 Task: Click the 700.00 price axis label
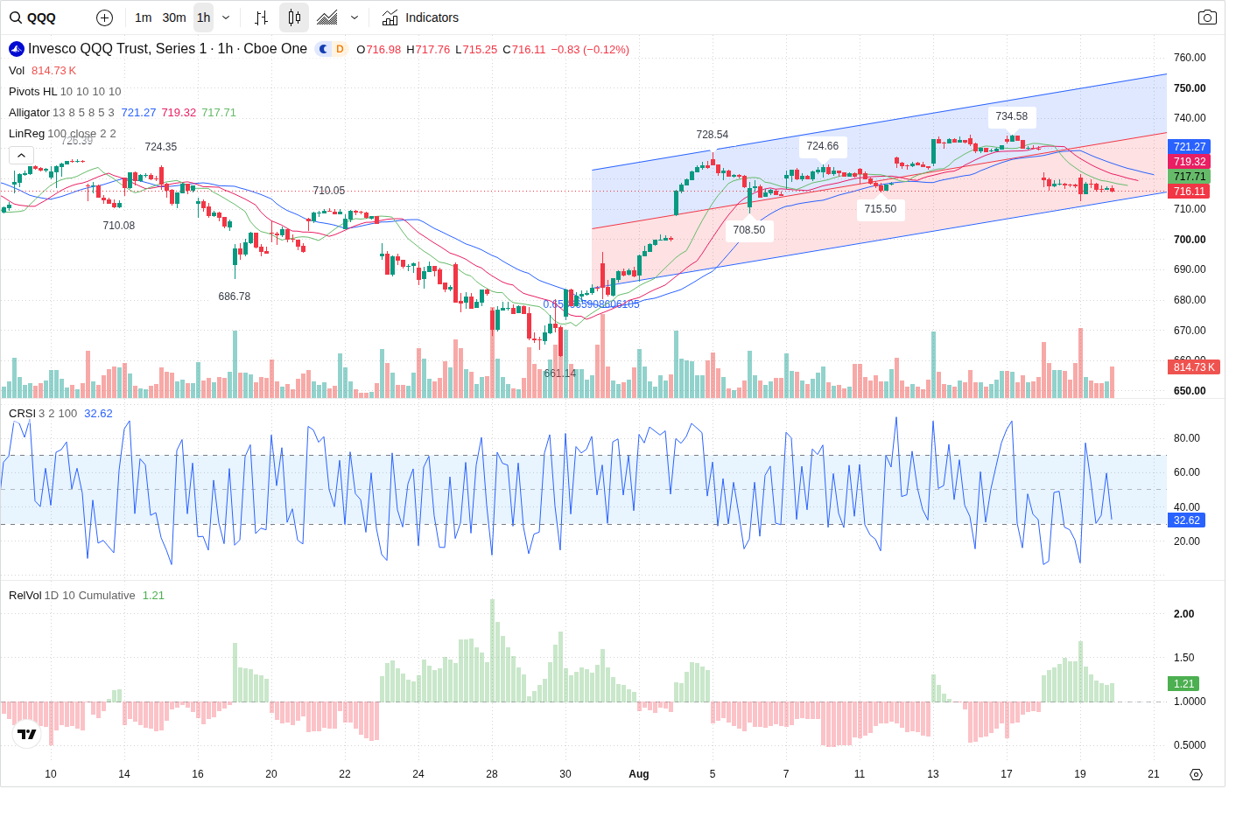pyautogui.click(x=1190, y=240)
